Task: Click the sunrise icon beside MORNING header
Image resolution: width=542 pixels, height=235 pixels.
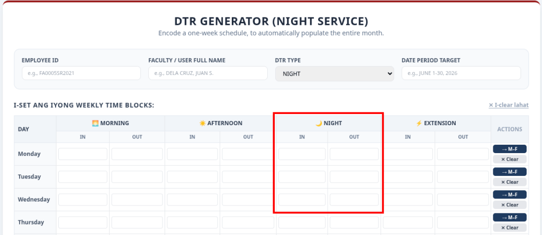Action: coord(95,123)
